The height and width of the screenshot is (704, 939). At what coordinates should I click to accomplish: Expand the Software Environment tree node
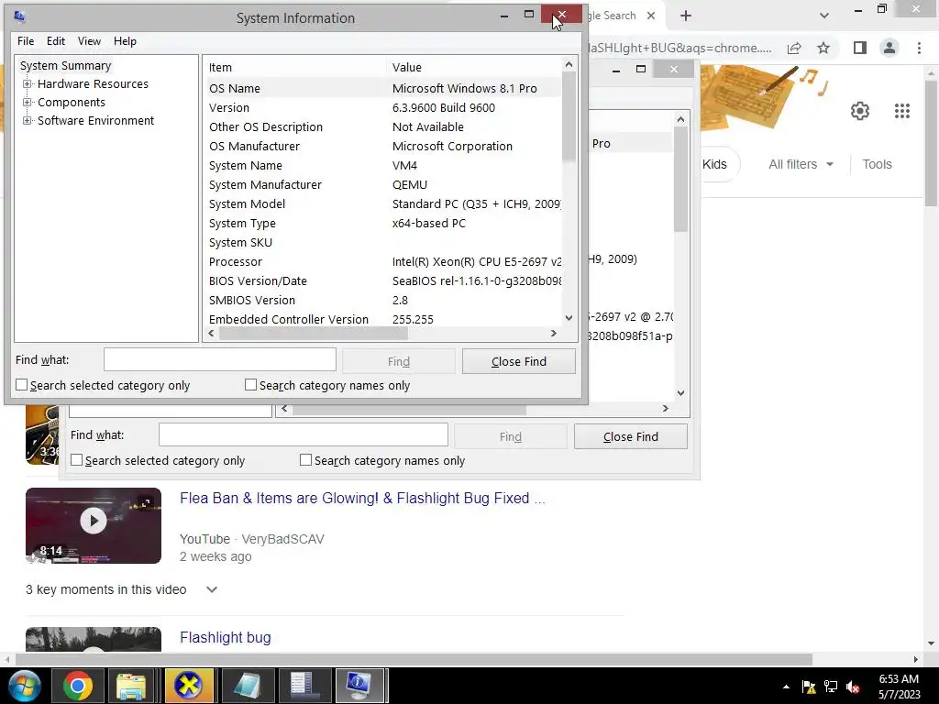(27, 121)
